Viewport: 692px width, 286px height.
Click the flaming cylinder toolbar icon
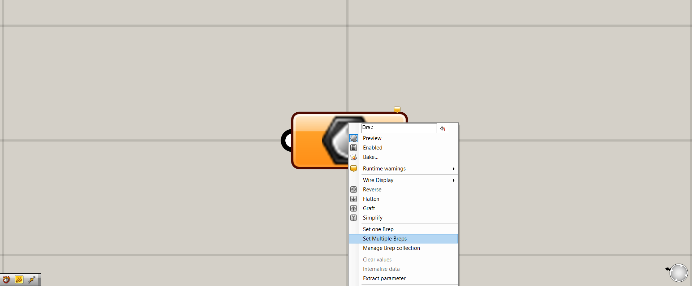point(7,279)
